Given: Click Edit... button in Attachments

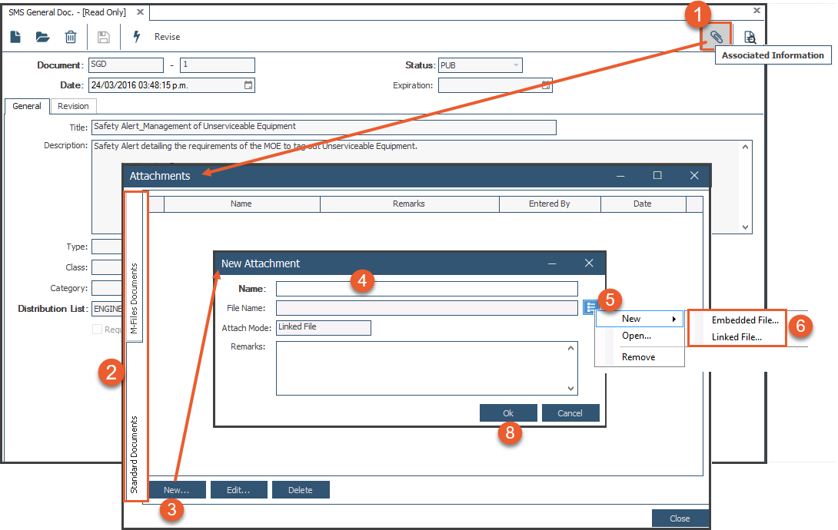Looking at the screenshot, I should click(238, 490).
